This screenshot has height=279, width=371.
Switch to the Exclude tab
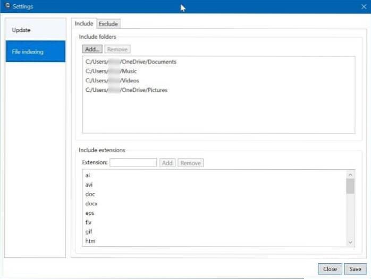point(109,23)
